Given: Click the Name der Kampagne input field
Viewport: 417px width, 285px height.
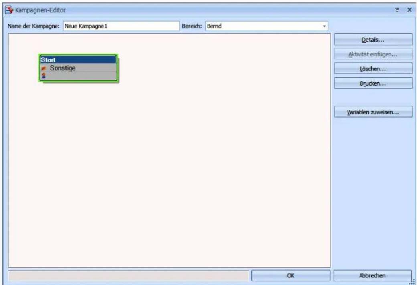Looking at the screenshot, I should [121, 26].
